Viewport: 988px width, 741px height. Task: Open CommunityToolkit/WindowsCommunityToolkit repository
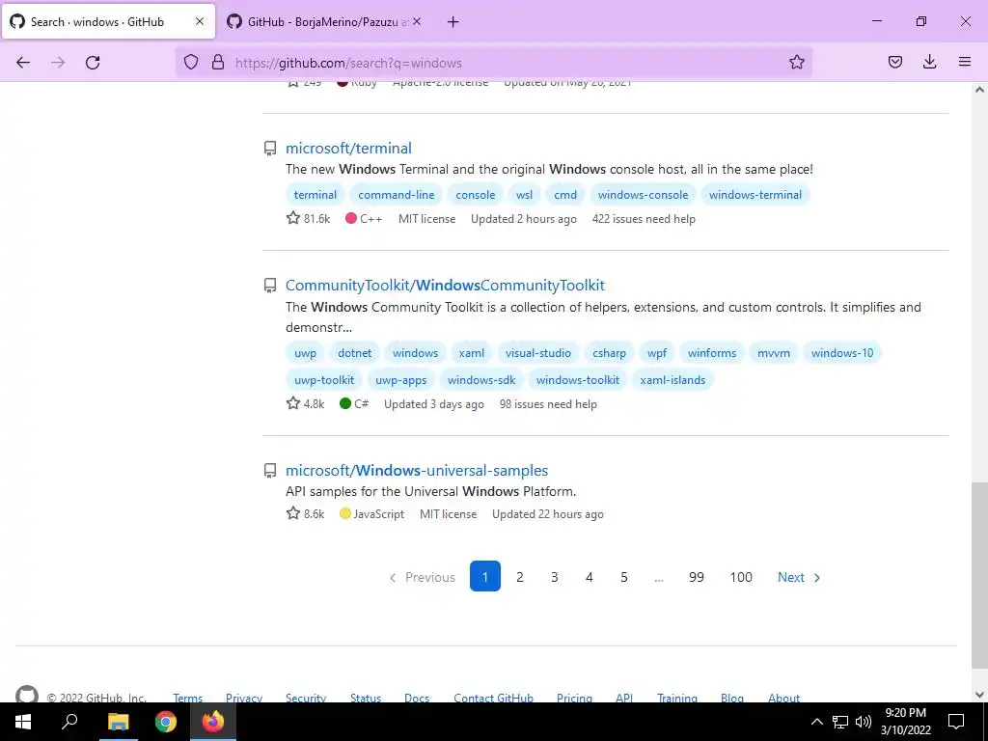pos(445,286)
